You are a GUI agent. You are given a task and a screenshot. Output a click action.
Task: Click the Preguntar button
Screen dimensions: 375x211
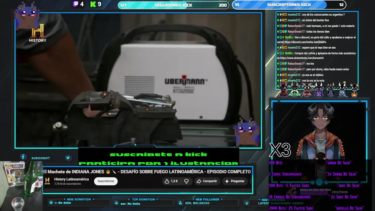234,181
